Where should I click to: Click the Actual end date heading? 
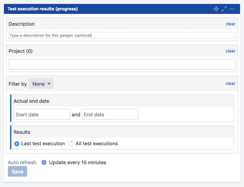click(x=31, y=101)
